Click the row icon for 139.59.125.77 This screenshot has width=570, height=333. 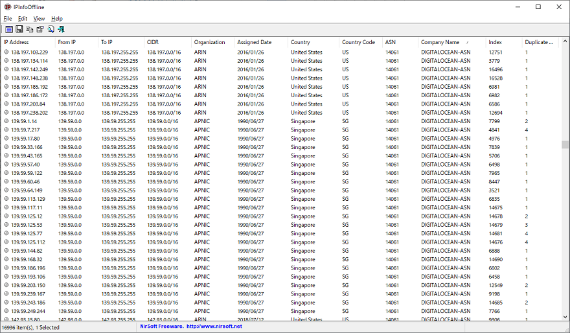click(6, 233)
